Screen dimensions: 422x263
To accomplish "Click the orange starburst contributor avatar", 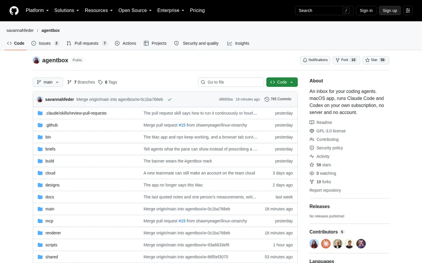I will click(326, 244).
